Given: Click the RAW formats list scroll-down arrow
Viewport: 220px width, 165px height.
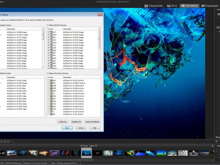Looking at the screenshot, I should (x=99, y=67).
